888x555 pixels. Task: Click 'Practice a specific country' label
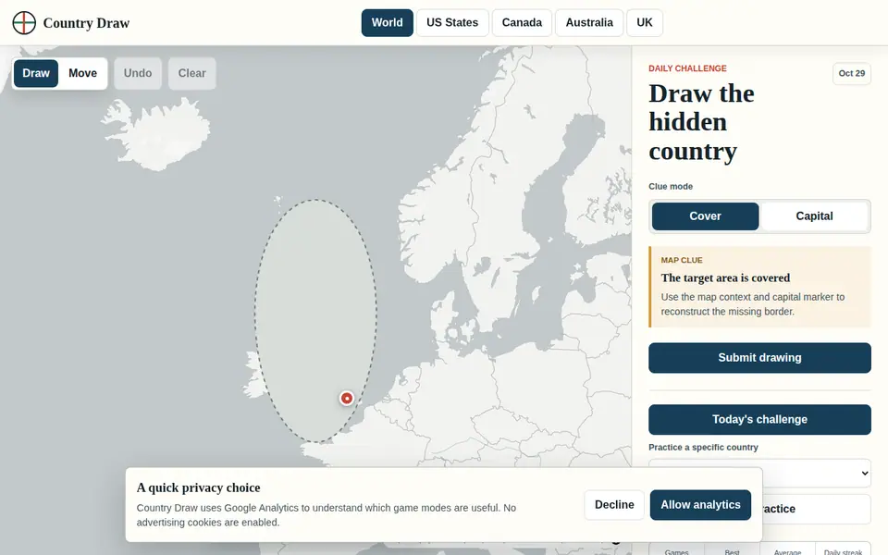(x=703, y=448)
